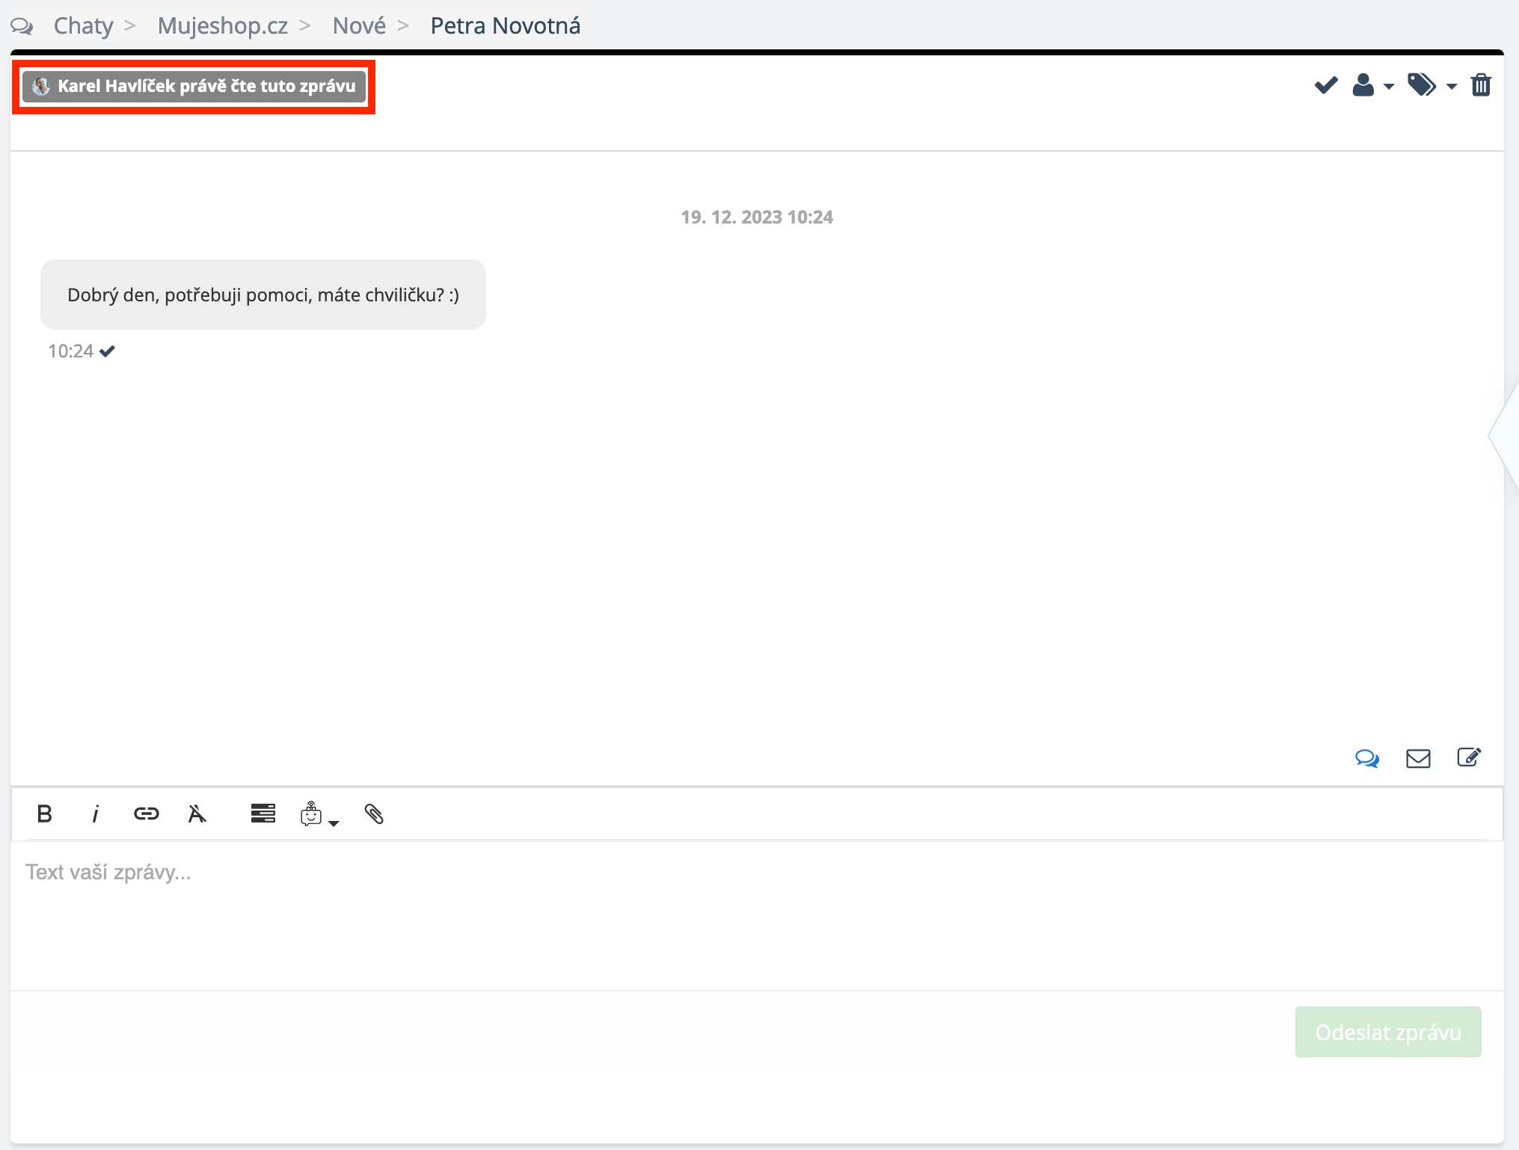
Task: Delete conversation with trash icon
Action: (1481, 85)
